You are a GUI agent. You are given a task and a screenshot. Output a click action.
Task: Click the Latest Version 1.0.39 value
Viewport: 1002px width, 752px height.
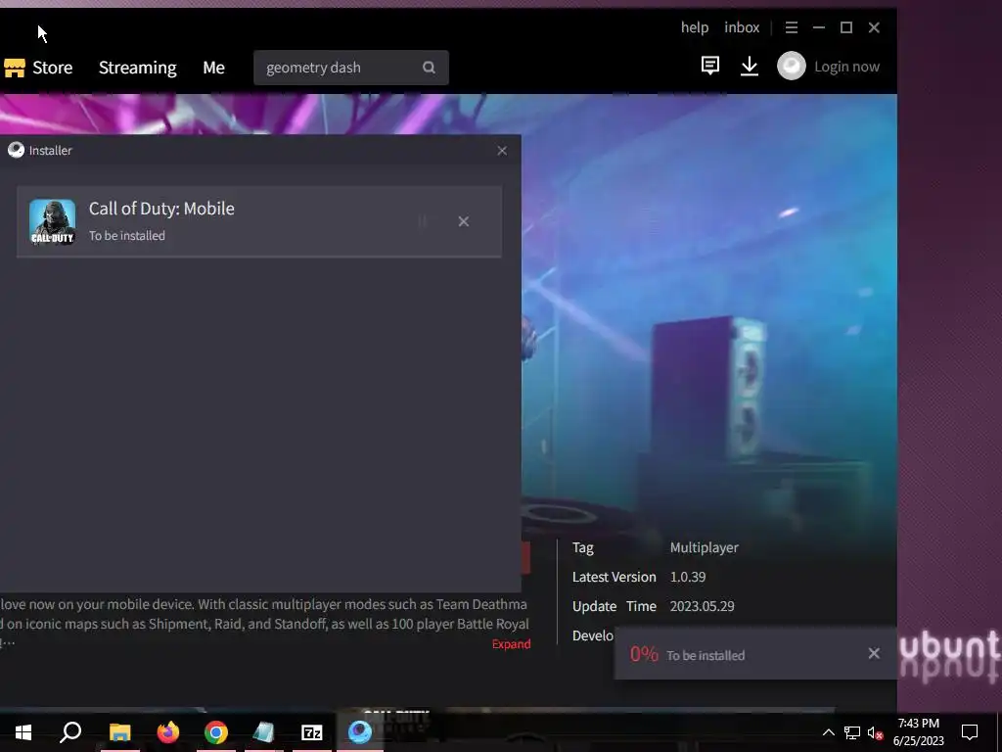[688, 577]
